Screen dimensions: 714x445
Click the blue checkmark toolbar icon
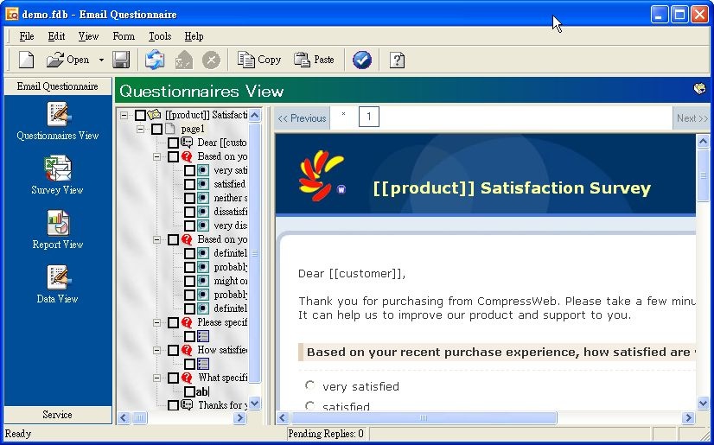click(362, 60)
